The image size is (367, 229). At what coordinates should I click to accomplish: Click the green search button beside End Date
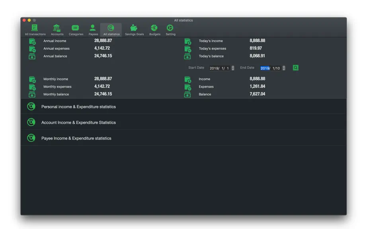click(x=295, y=68)
